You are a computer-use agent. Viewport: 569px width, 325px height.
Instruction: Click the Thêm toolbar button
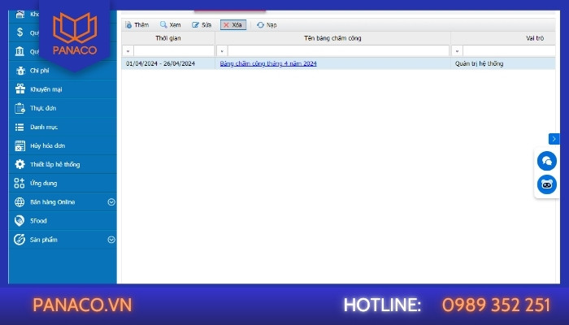click(x=137, y=24)
